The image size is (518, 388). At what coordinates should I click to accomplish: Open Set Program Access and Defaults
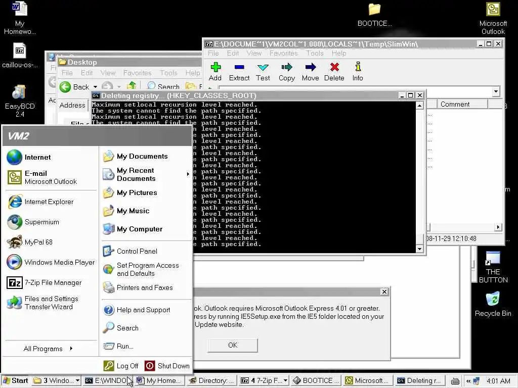coord(146,269)
